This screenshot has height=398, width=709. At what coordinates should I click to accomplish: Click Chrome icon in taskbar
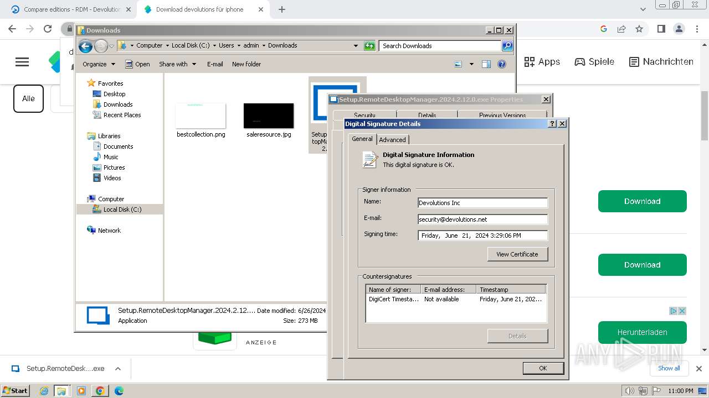click(100, 391)
